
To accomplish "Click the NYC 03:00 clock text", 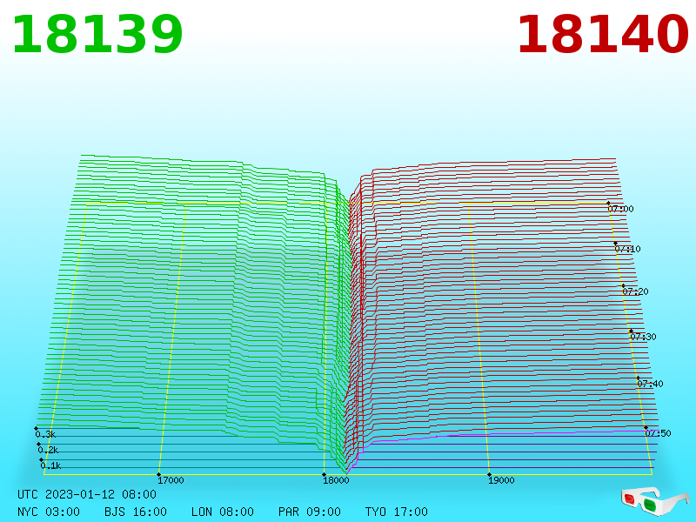I will 49,512.
